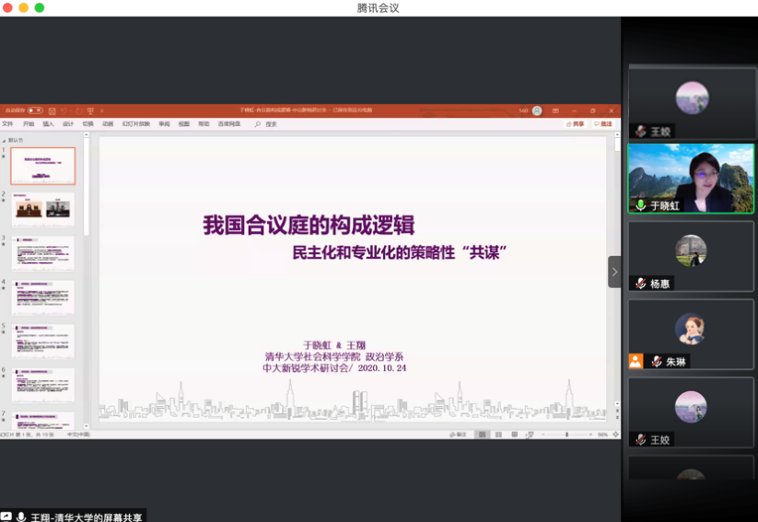Click editor vertical scrollbar up arrow

(x=617, y=136)
